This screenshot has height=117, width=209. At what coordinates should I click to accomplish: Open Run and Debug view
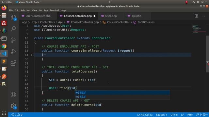(13, 52)
